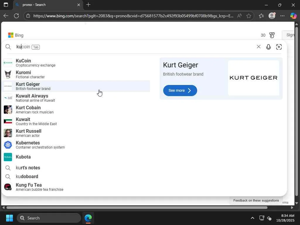The height and width of the screenshot is (225, 300).
Task: Select KuCoin suggestion
Action: coord(76,63)
